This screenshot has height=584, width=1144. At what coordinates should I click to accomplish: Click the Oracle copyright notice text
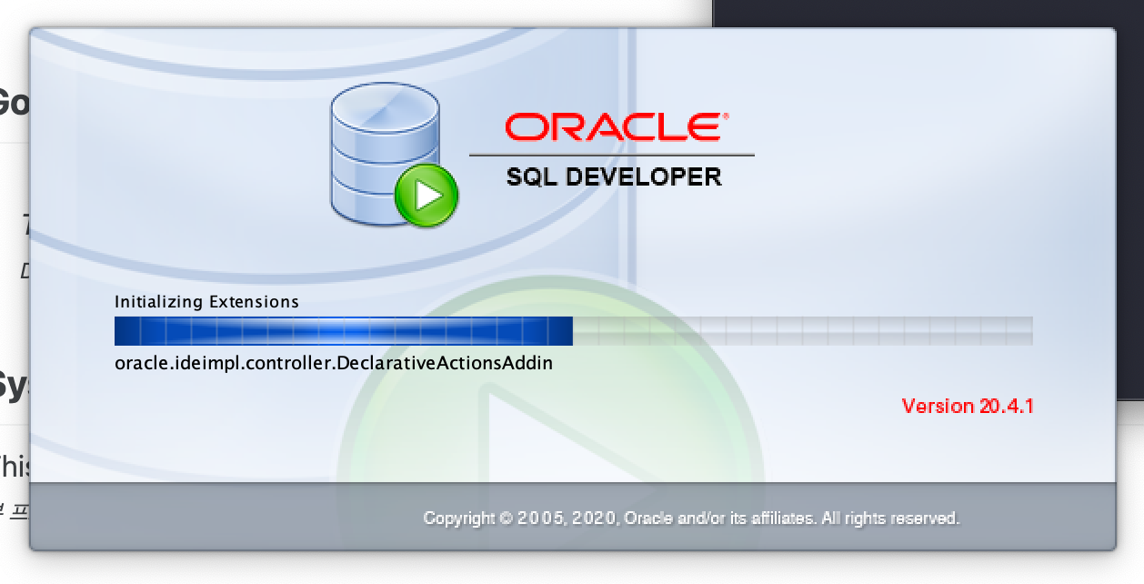coord(691,519)
